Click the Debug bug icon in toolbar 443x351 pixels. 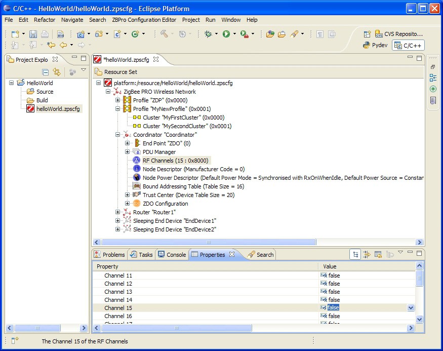(208, 34)
